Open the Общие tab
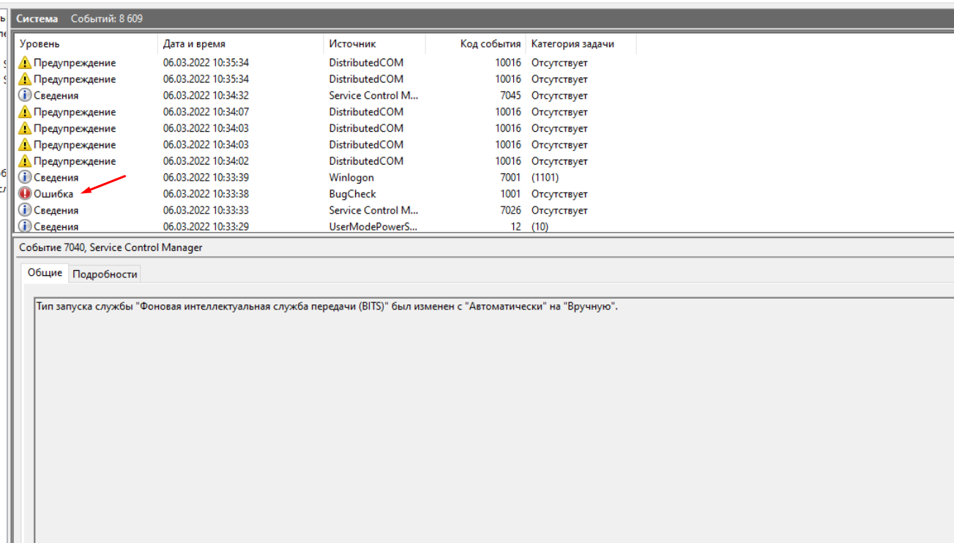The width and height of the screenshot is (954, 543). pyautogui.click(x=45, y=273)
